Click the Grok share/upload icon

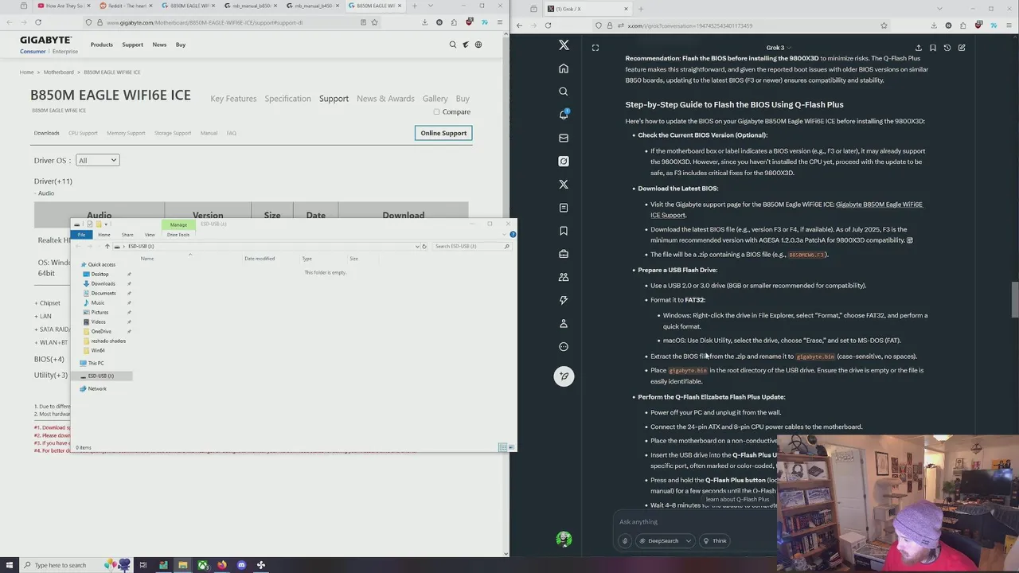918,48
